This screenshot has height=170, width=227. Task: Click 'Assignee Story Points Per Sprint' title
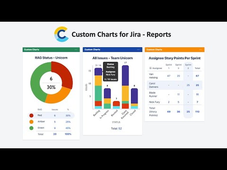click(x=175, y=58)
